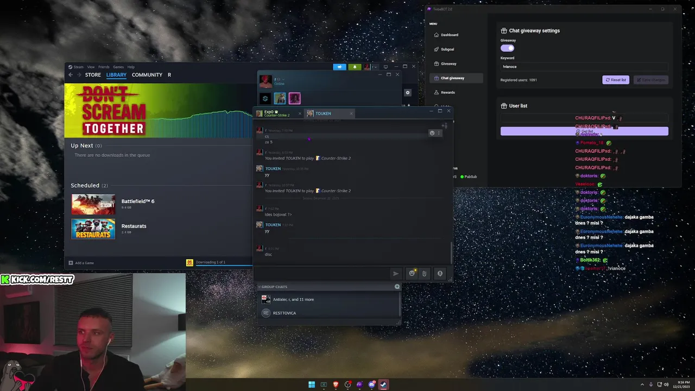Open the Friends menu in Steam
Screen dimensions: 695x391
point(104,67)
